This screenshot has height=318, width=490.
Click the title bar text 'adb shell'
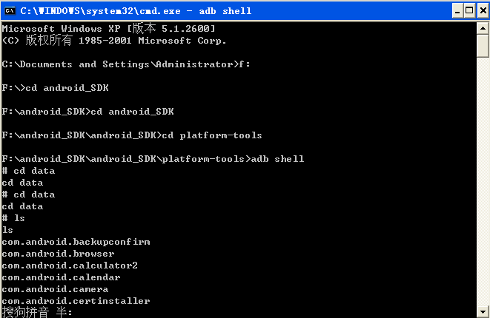225,11
